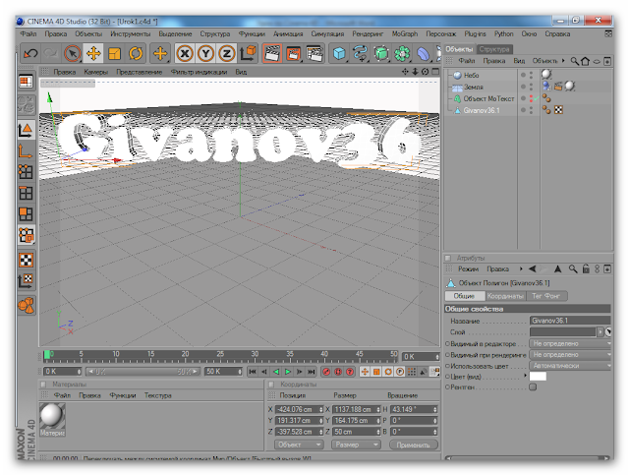This screenshot has width=629, height=475.
Task: Select the Givanov36.1 object
Action: coord(482,110)
